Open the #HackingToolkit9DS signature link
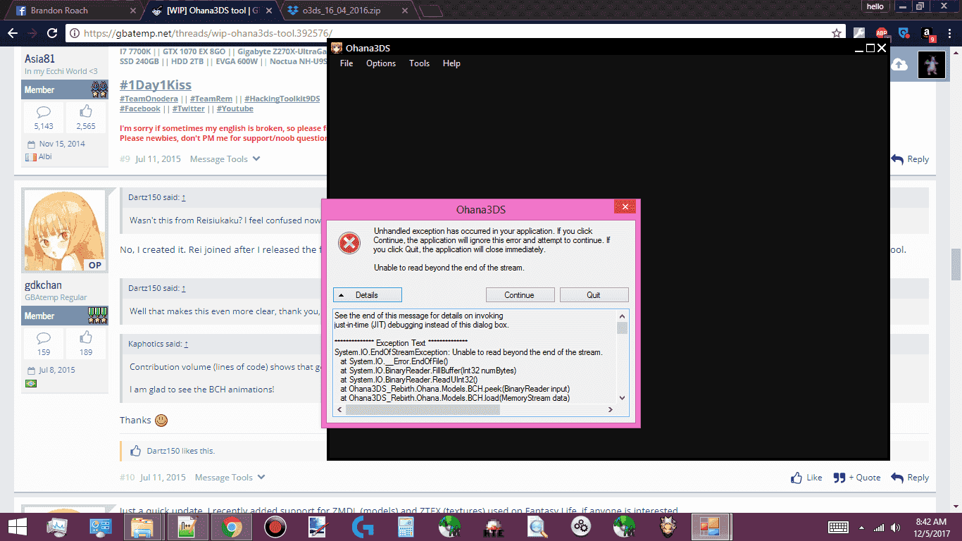 [282, 99]
